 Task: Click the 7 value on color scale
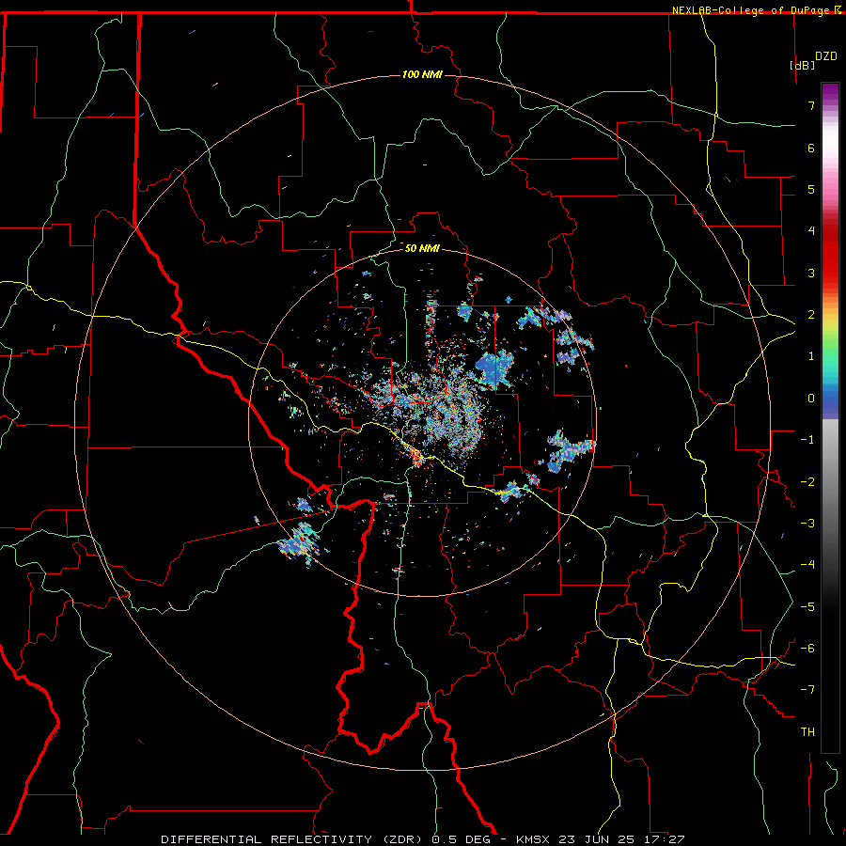tap(811, 105)
